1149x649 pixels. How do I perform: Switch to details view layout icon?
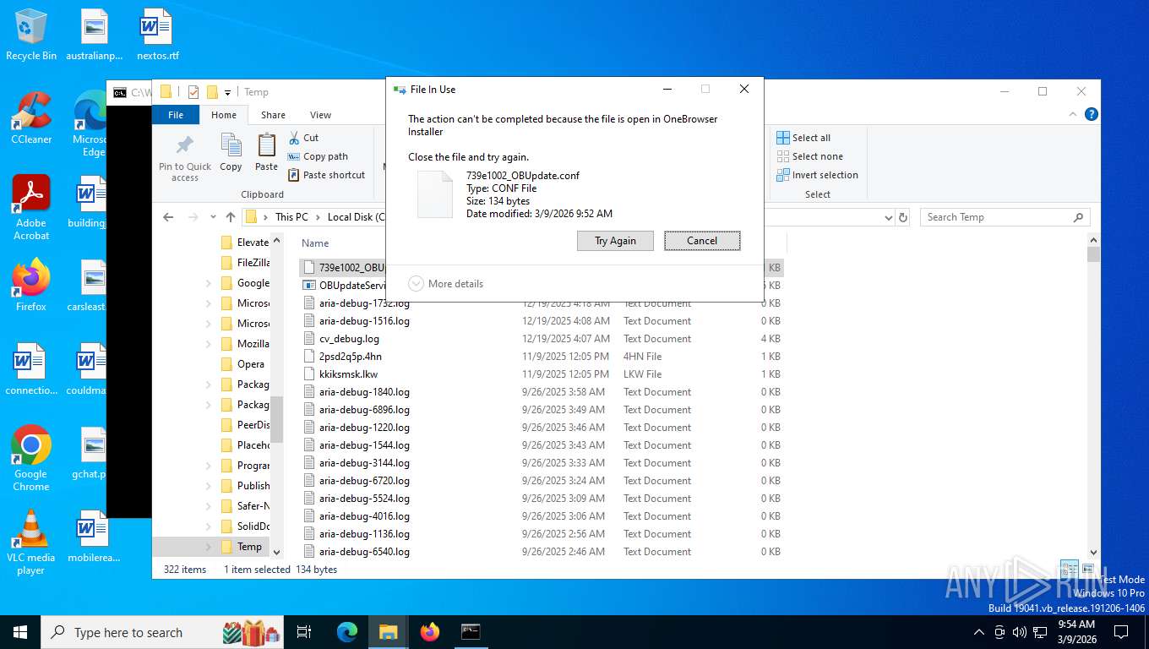(x=1069, y=570)
